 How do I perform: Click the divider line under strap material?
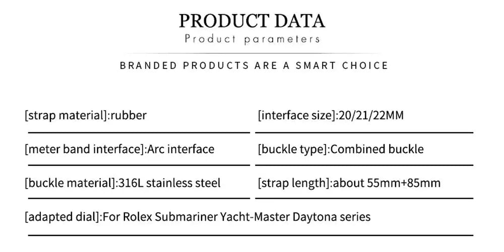click(138, 132)
